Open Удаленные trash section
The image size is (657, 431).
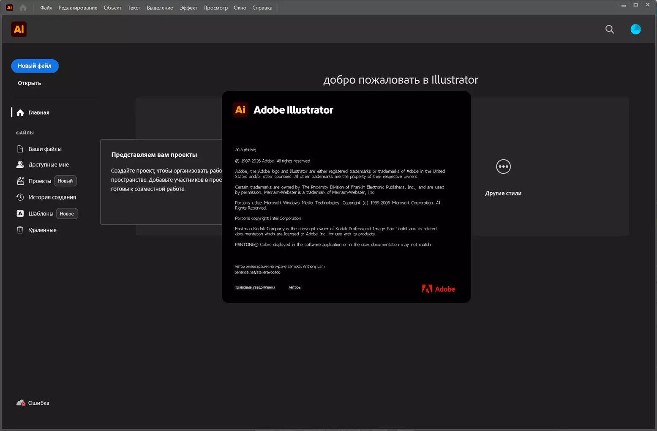click(x=42, y=230)
